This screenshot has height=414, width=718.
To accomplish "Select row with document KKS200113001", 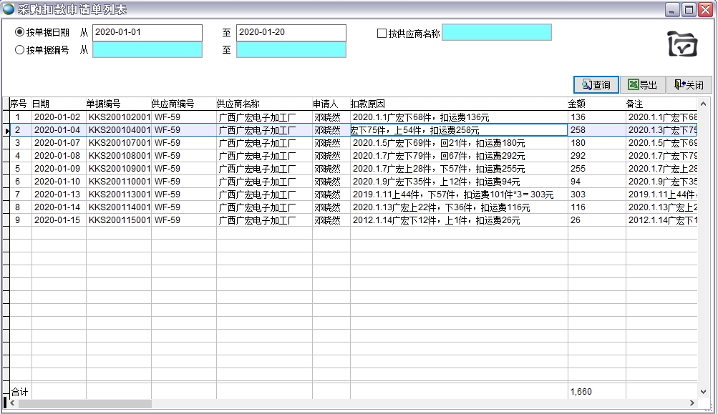I will pos(119,194).
